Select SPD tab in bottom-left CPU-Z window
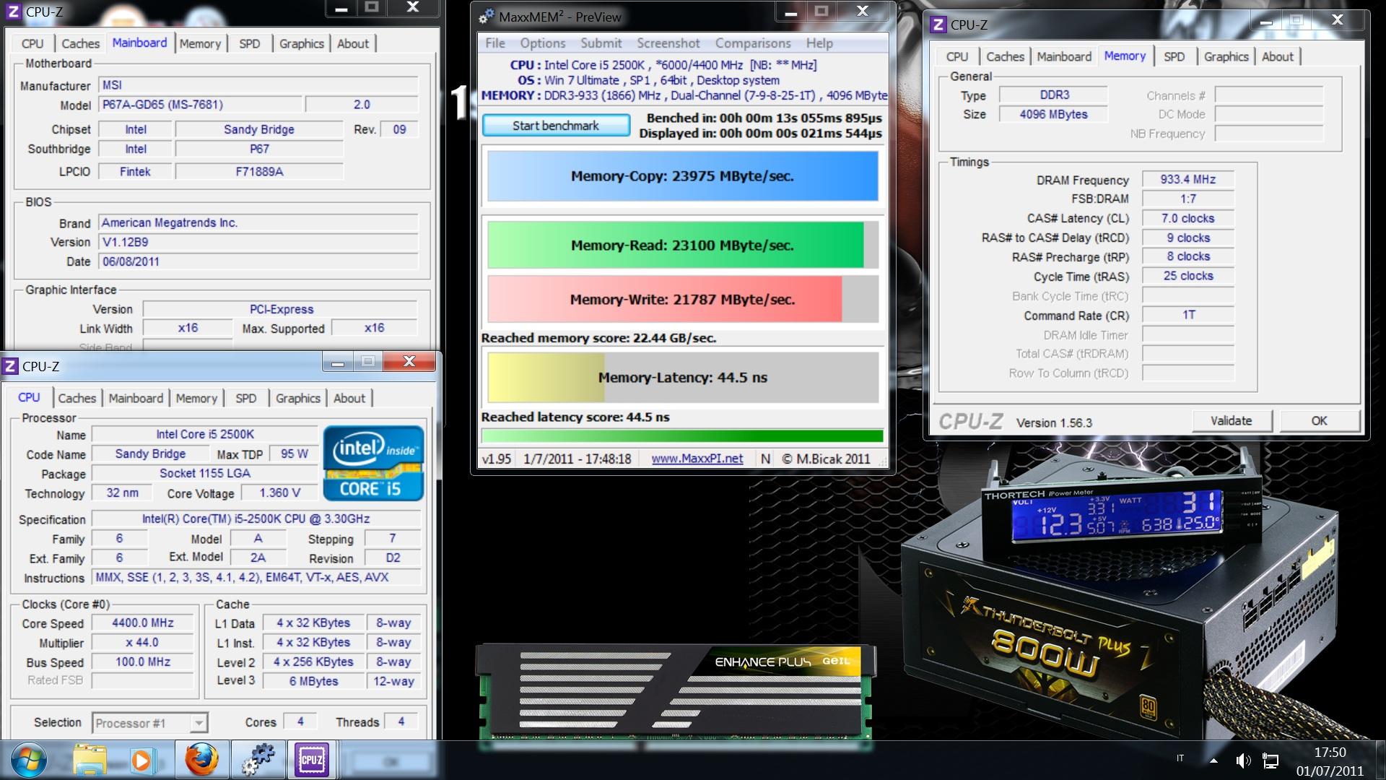 coord(245,399)
